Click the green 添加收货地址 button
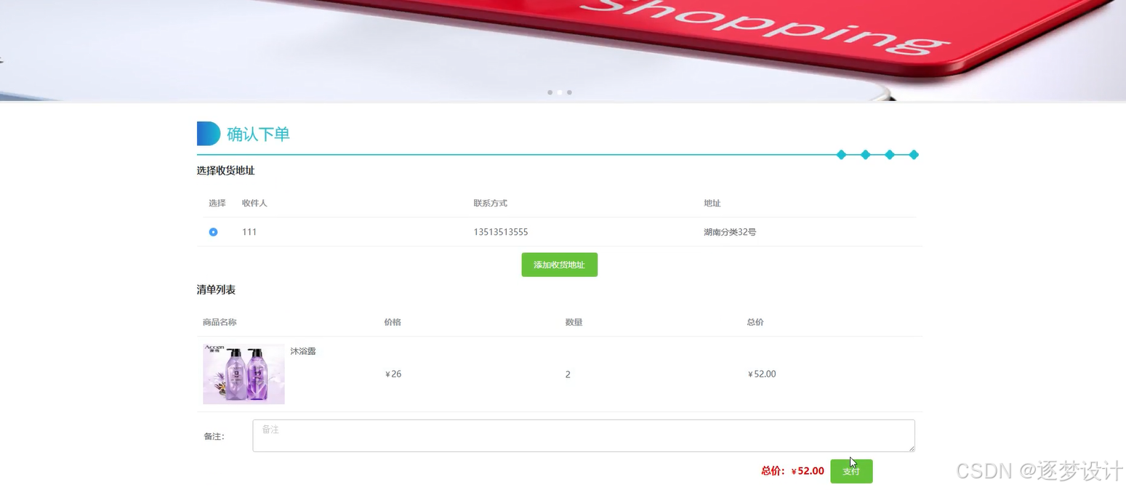The height and width of the screenshot is (490, 1126). pos(559,265)
